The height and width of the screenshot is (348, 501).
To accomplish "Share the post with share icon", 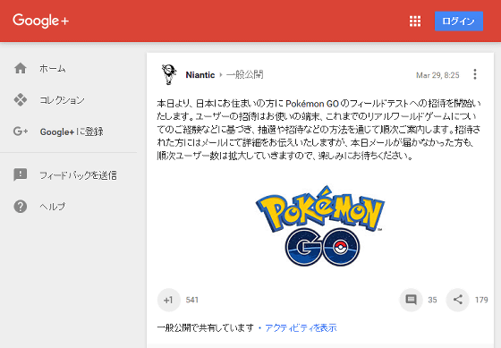I will 457,300.
